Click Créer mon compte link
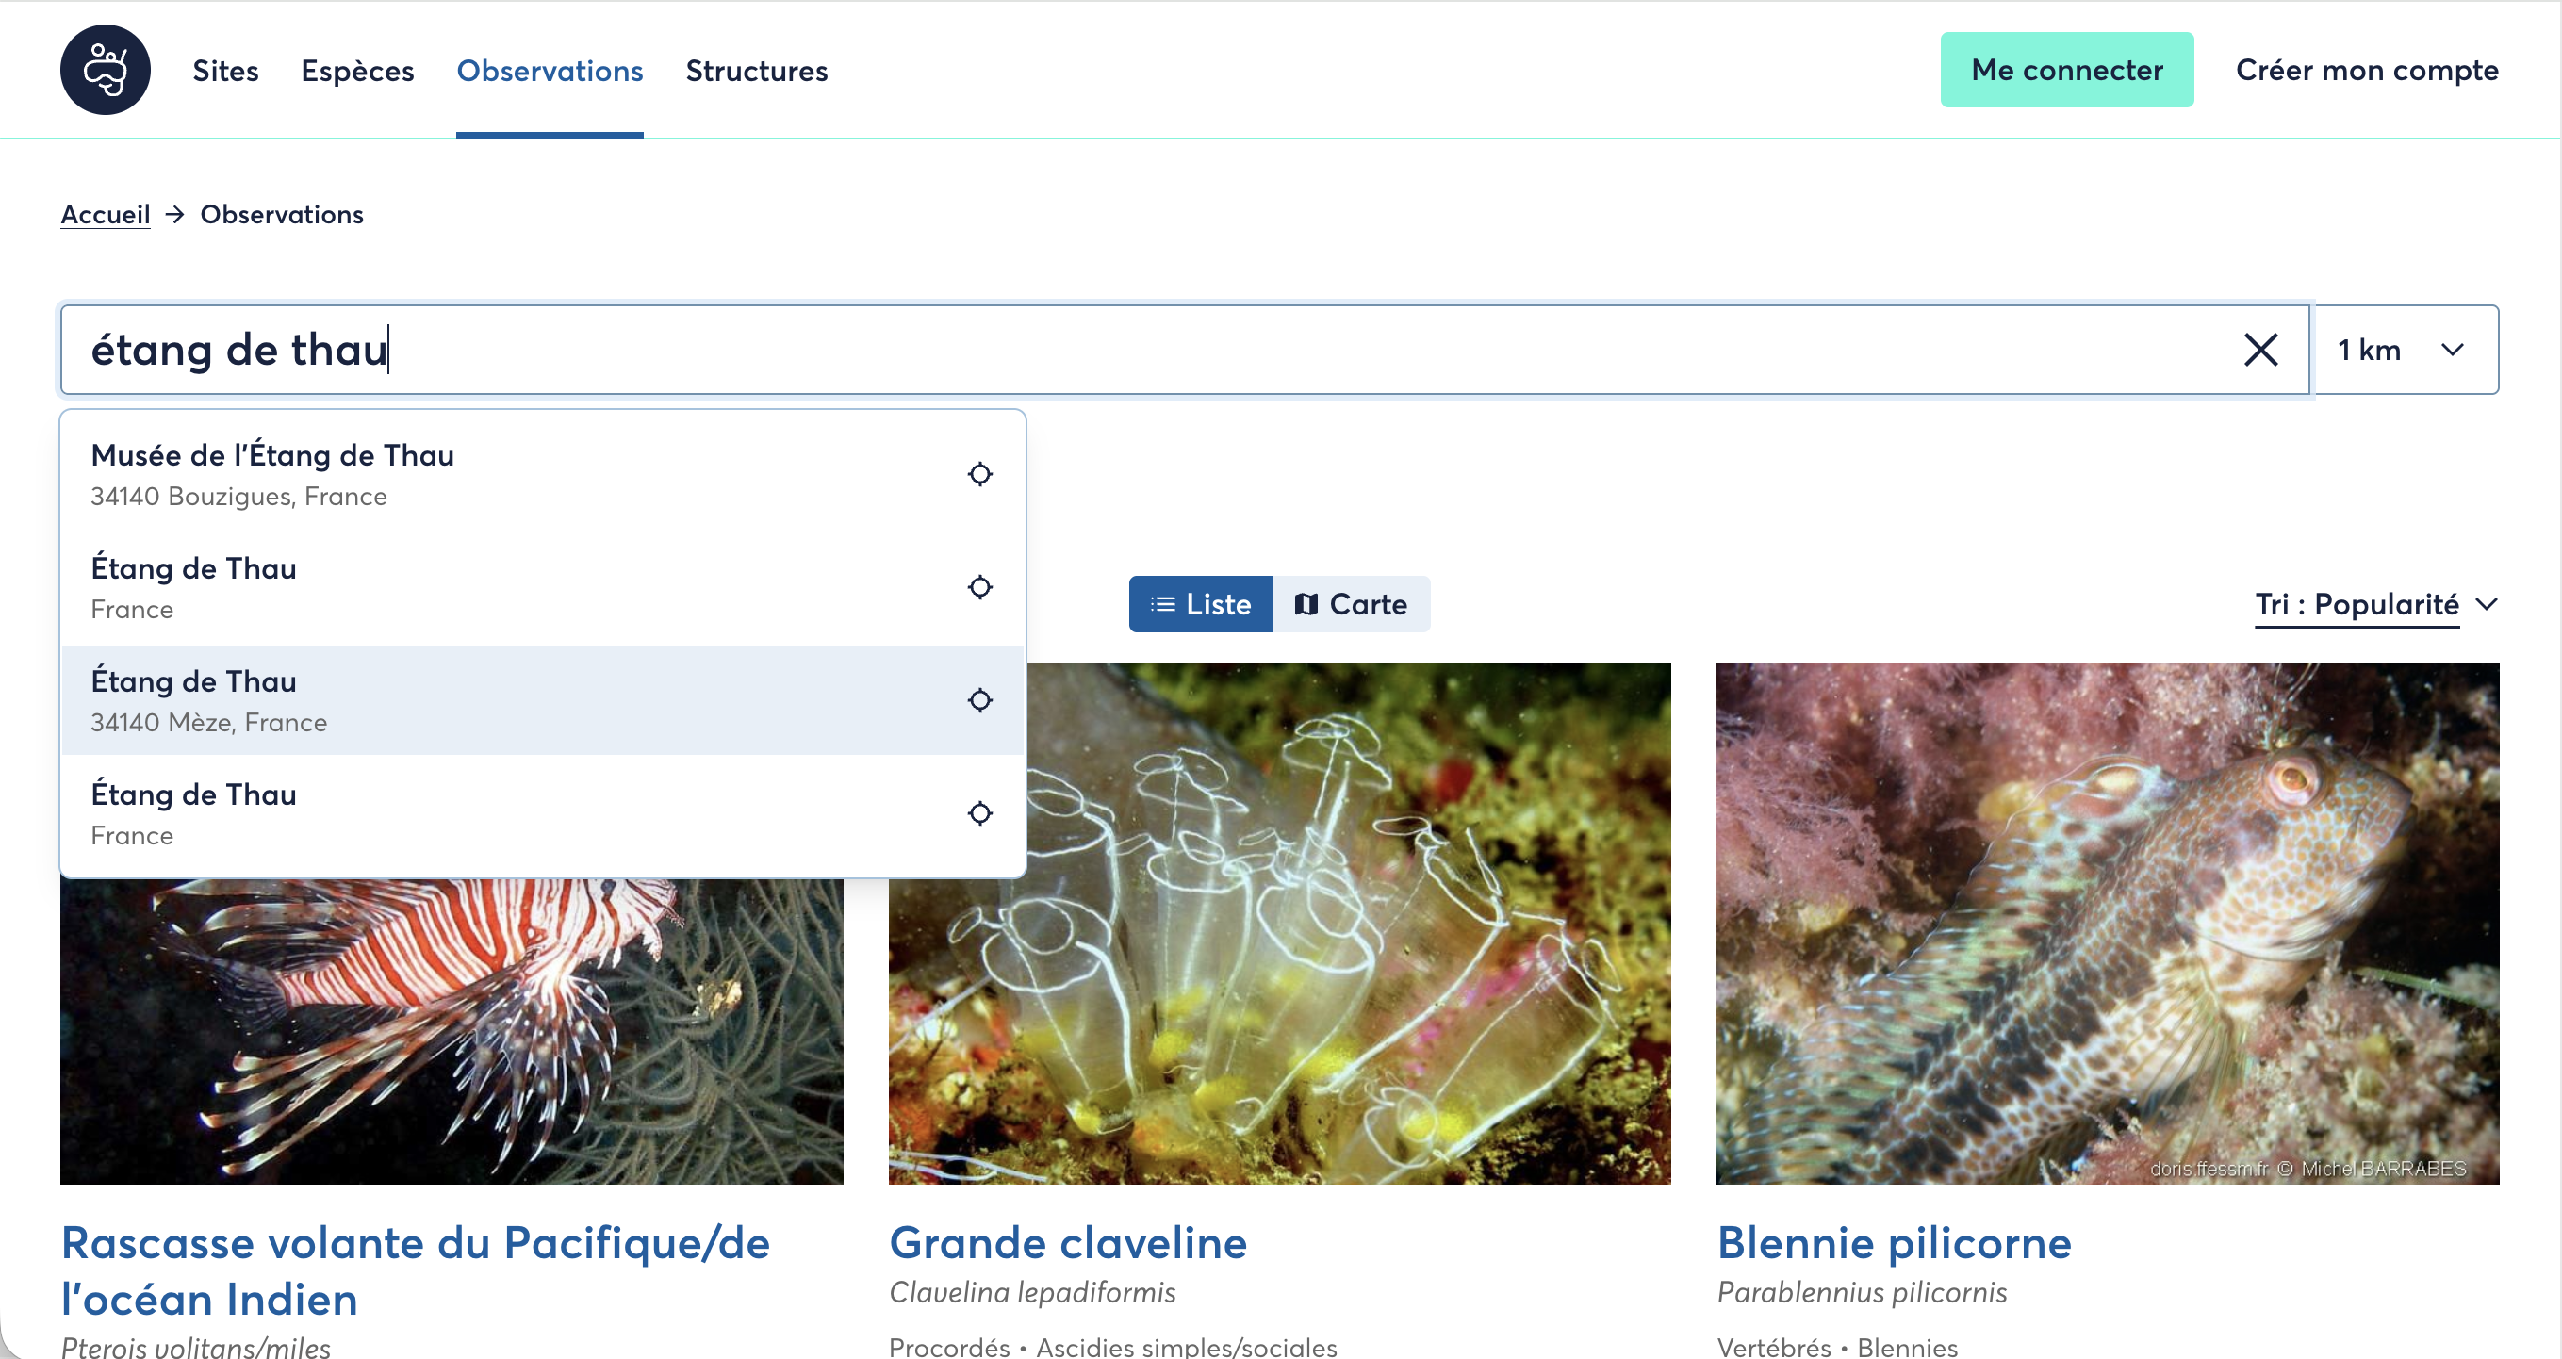Screen dimensions: 2562x1359 click(x=2367, y=70)
